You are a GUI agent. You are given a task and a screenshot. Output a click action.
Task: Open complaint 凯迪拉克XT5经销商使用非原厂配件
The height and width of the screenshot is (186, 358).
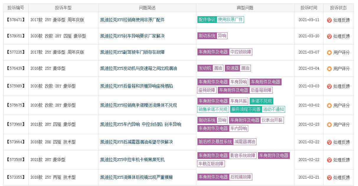[132, 20]
